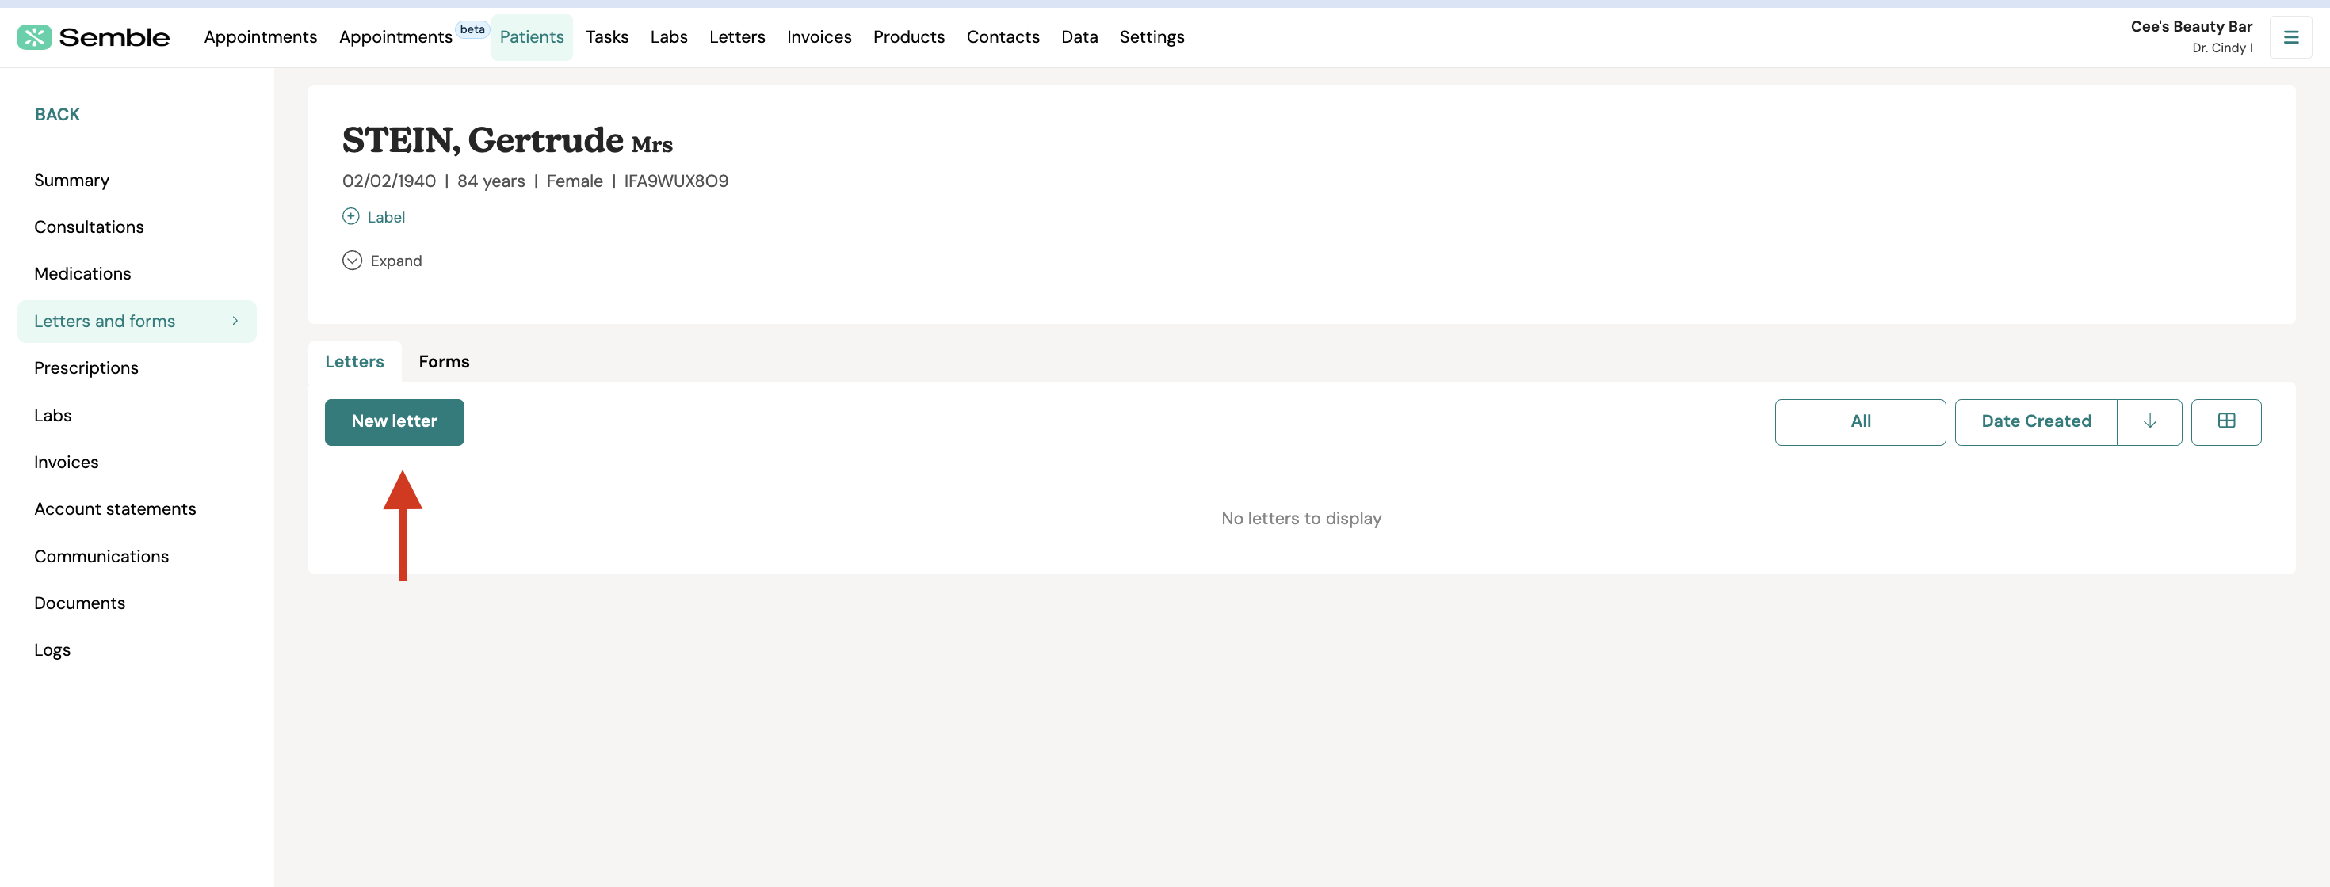Expand the Letters and forms chevron
The width and height of the screenshot is (2330, 887).
point(235,321)
